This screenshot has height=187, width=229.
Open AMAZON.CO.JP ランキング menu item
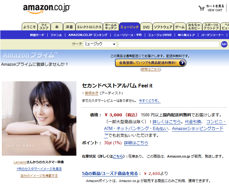(x=88, y=35)
